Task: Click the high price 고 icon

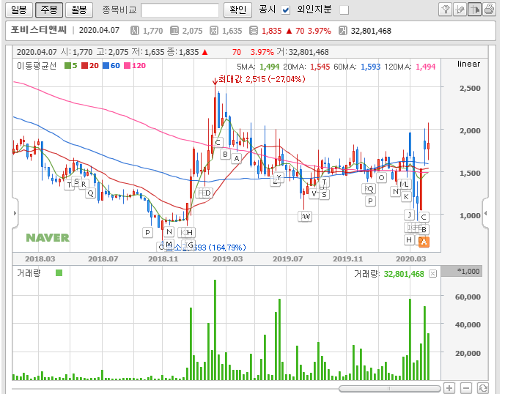Action: (174, 31)
